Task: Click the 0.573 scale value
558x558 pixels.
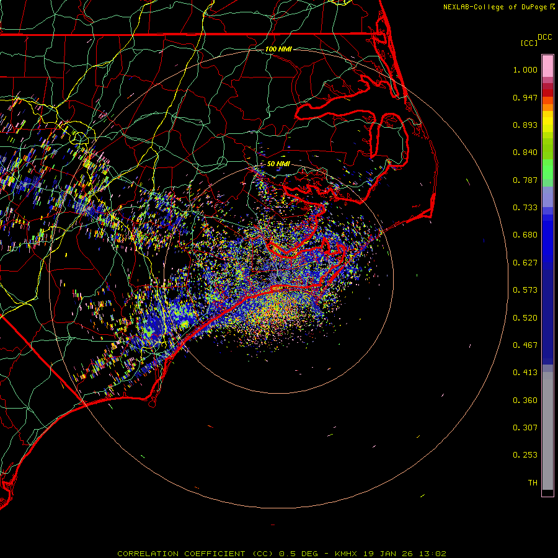Action: click(525, 290)
